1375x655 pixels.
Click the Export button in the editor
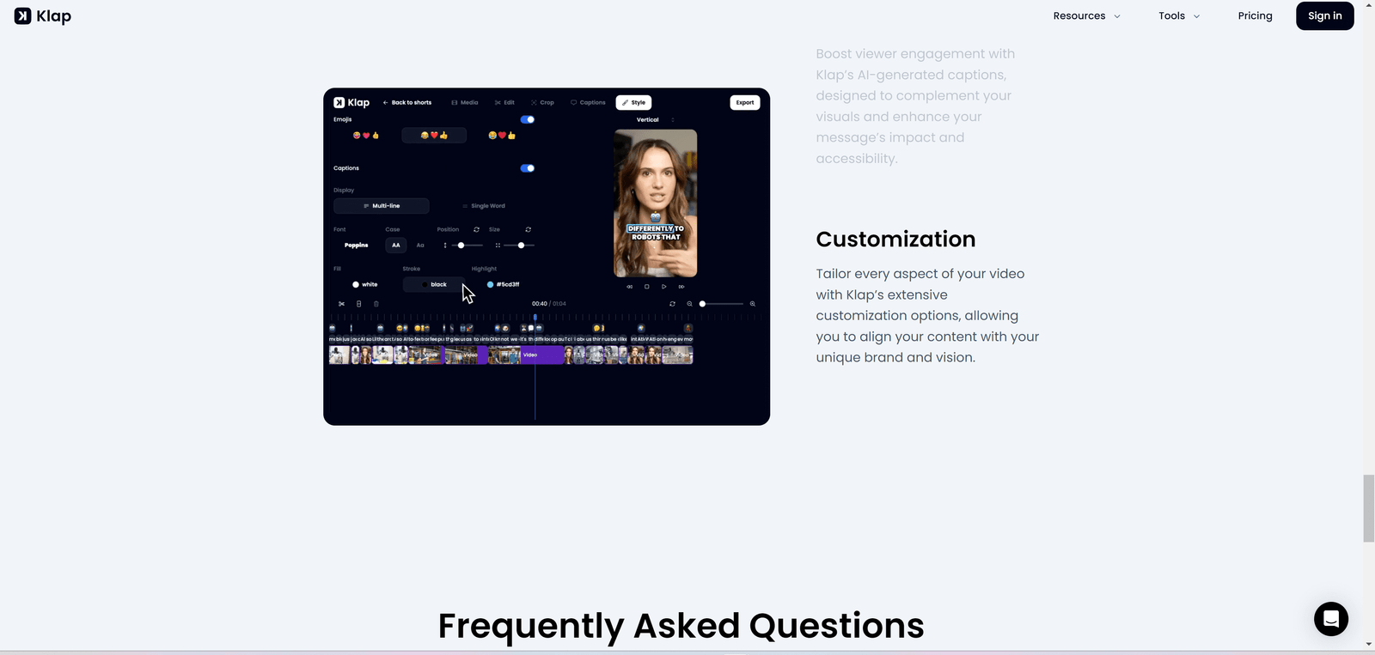pos(745,102)
